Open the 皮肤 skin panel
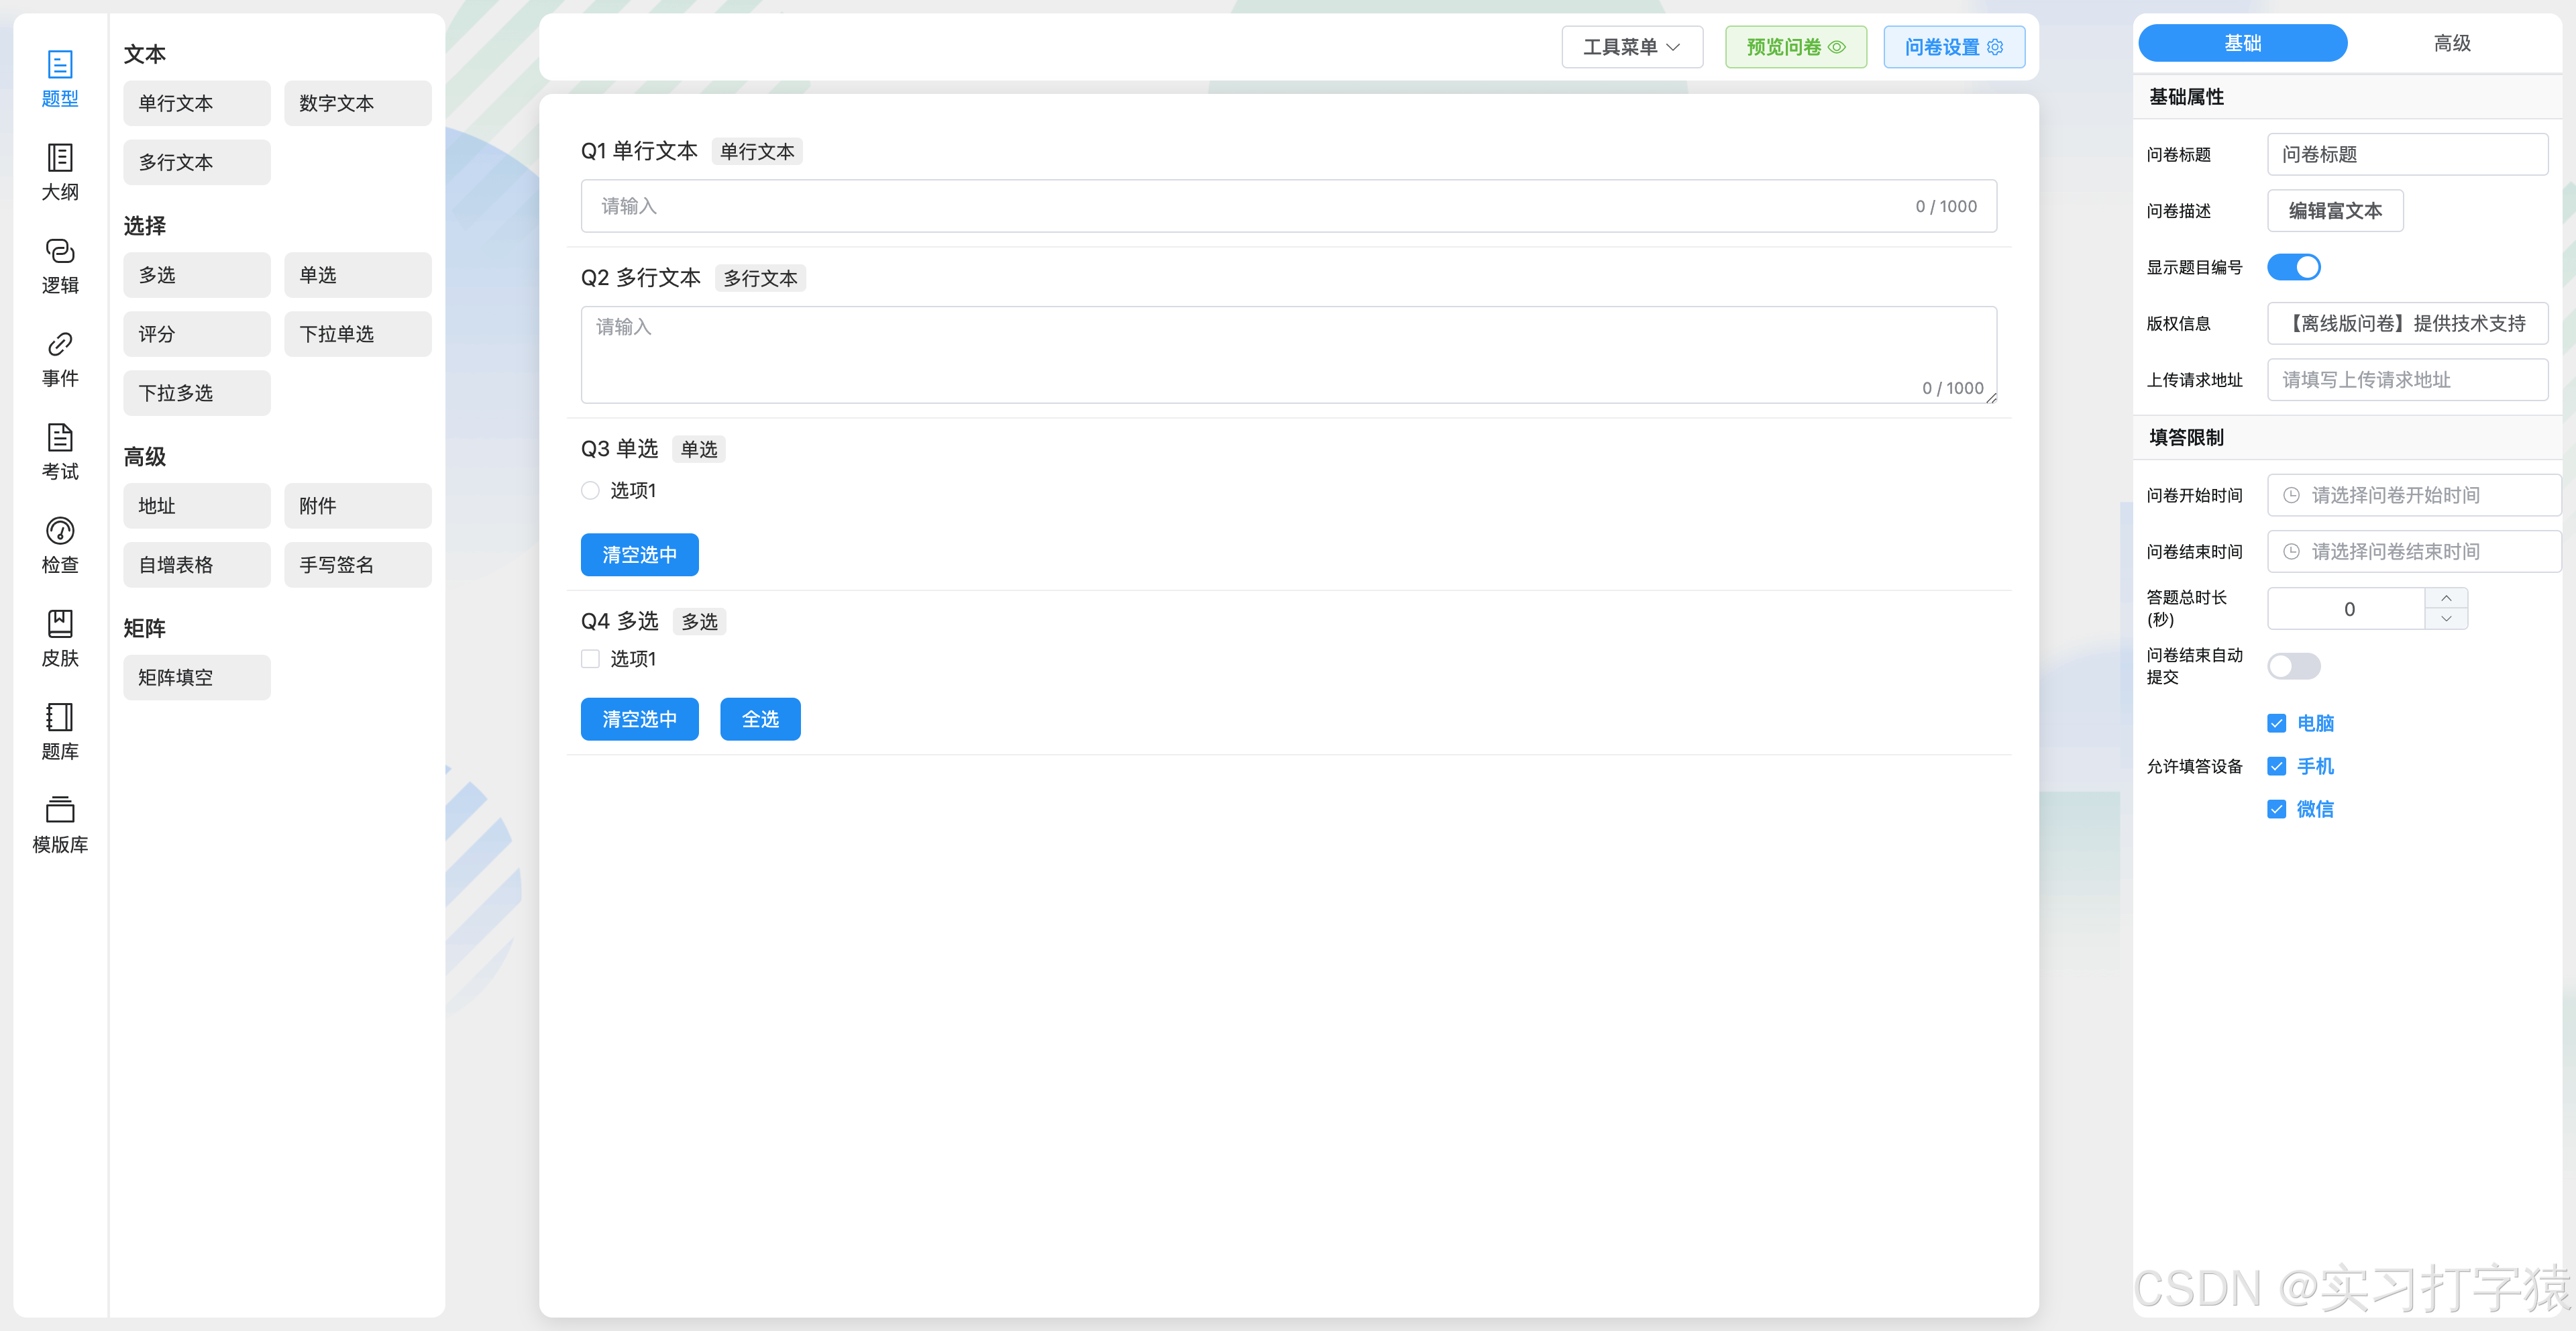Viewport: 2576px width, 1331px height. pos(60,638)
